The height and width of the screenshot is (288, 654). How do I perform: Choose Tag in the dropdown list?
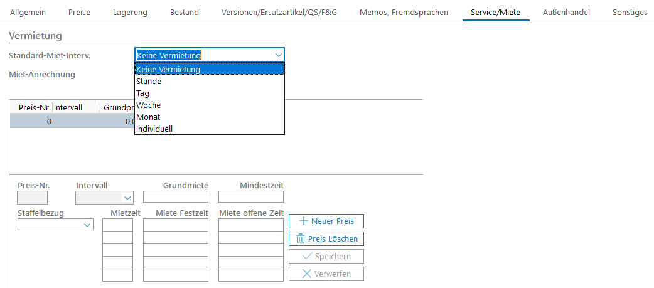coord(143,93)
